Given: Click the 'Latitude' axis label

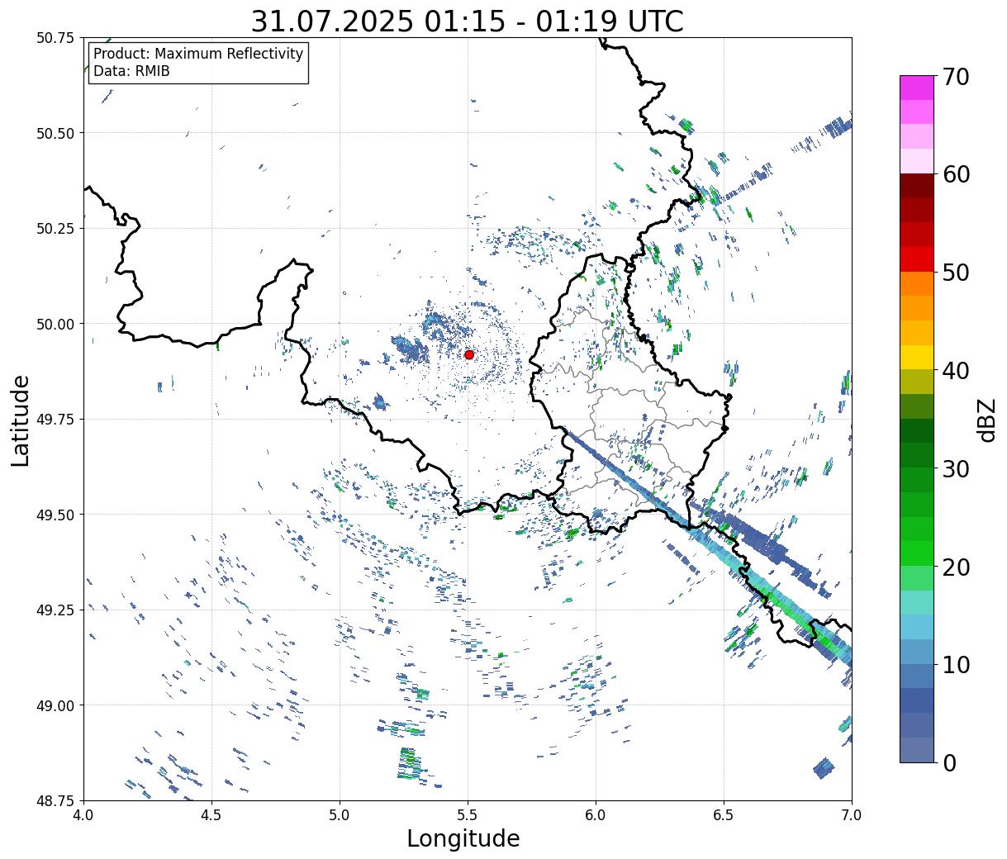Looking at the screenshot, I should tap(21, 420).
